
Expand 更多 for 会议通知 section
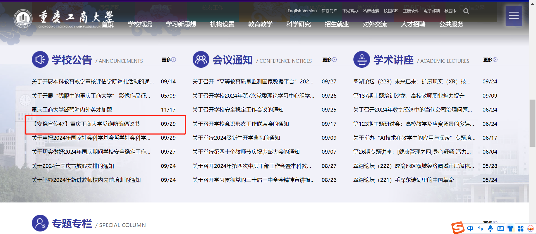click(x=329, y=60)
